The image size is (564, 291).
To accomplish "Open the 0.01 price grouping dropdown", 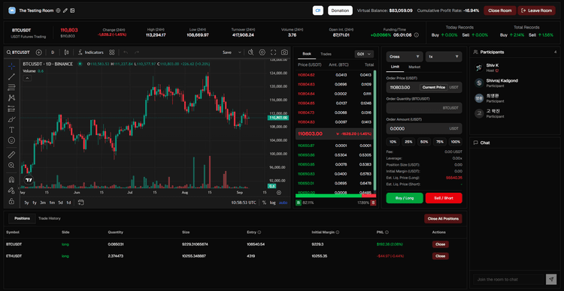I will [x=364, y=54].
